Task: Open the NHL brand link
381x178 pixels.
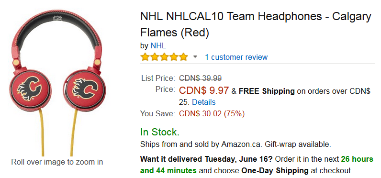Action: [158, 45]
